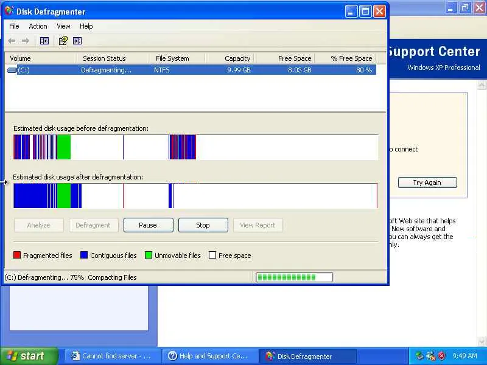
Task: Click the blue Contiguous files legend swatch
Action: point(84,255)
